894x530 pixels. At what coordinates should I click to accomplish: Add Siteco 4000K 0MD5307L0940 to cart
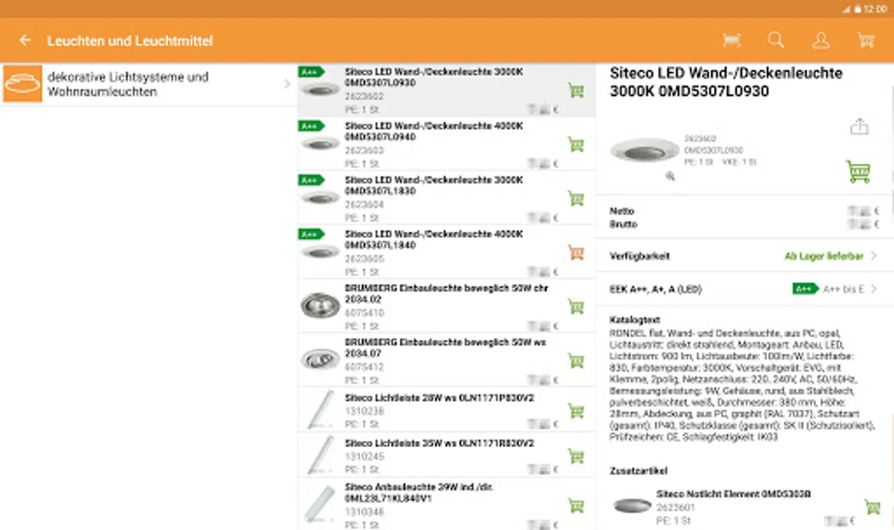576,144
